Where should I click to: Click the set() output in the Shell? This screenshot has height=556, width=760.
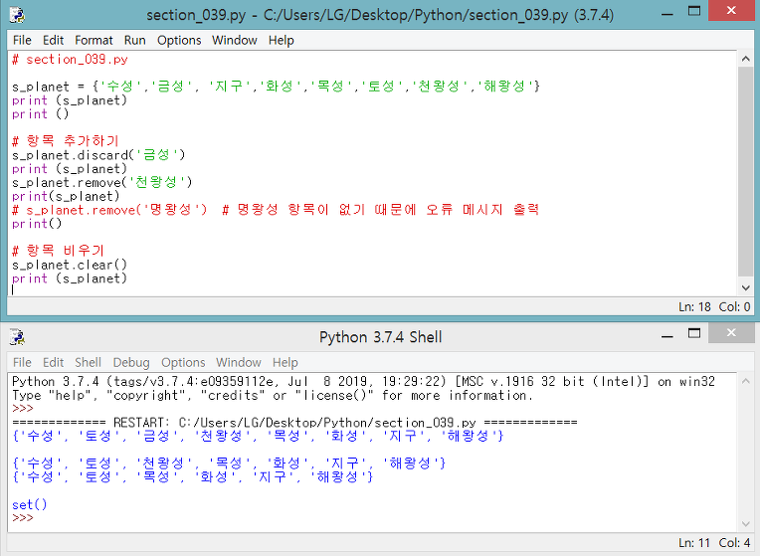[x=30, y=504]
